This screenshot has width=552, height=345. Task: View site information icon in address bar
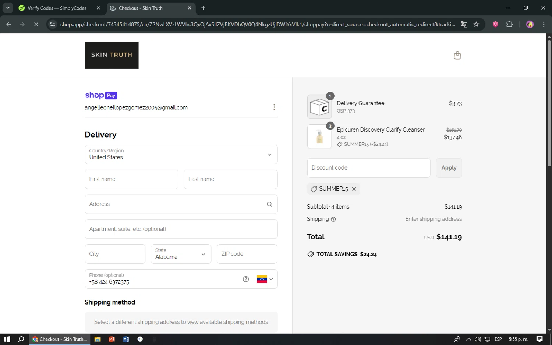(x=53, y=24)
